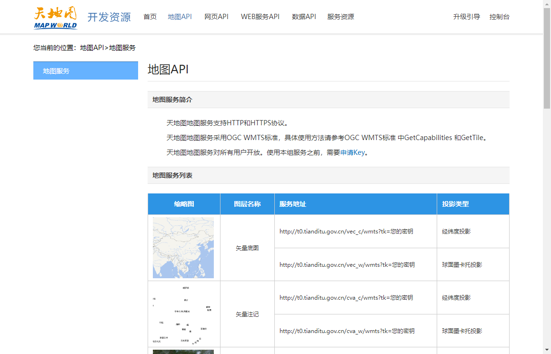Open the 地图API navigation menu
This screenshot has width=551, height=354.
(x=180, y=17)
